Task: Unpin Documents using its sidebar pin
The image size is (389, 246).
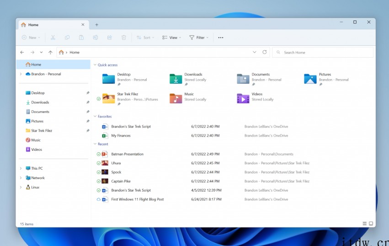Action: click(88, 112)
